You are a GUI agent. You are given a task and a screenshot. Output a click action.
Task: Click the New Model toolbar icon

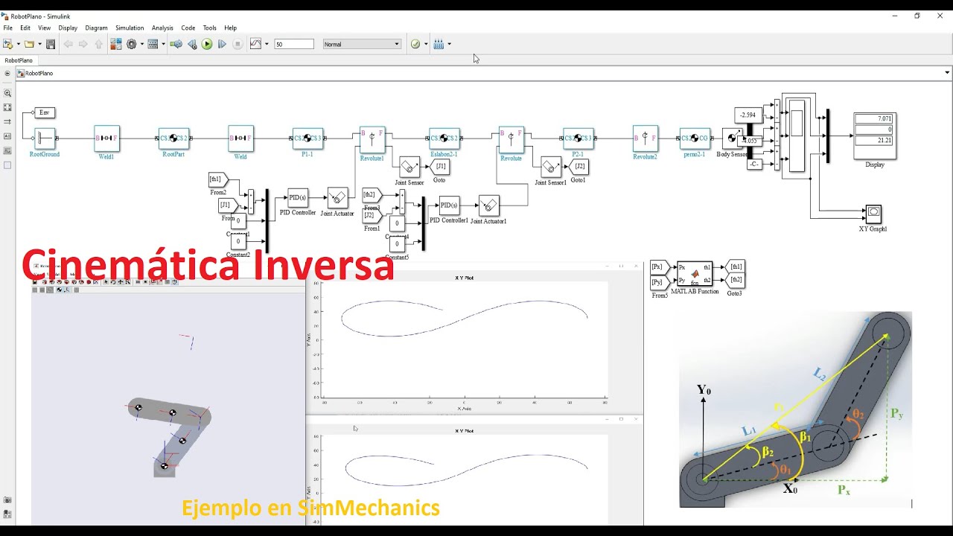click(8, 44)
